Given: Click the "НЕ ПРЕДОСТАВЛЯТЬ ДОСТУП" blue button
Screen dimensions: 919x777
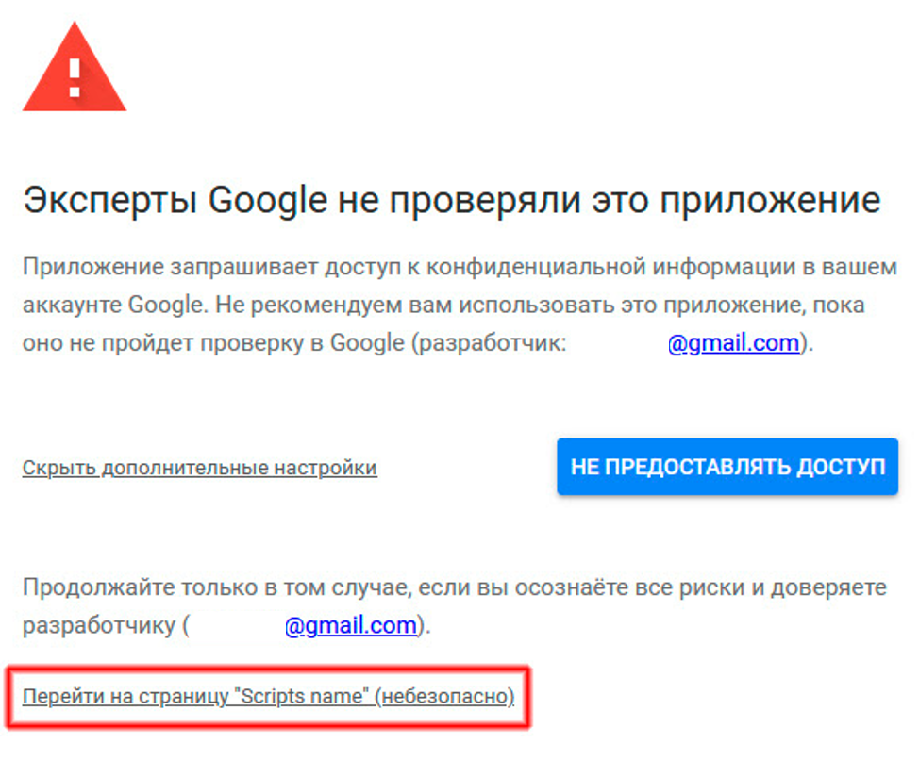Looking at the screenshot, I should click(x=727, y=467).
